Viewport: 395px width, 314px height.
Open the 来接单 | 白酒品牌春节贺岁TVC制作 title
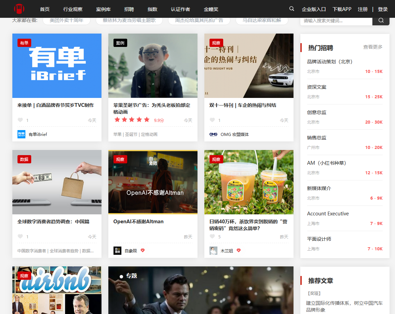56,105
